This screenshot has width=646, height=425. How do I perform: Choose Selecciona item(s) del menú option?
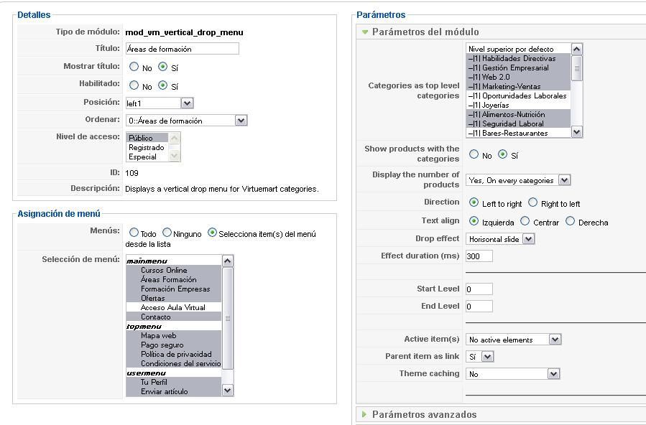pos(212,233)
